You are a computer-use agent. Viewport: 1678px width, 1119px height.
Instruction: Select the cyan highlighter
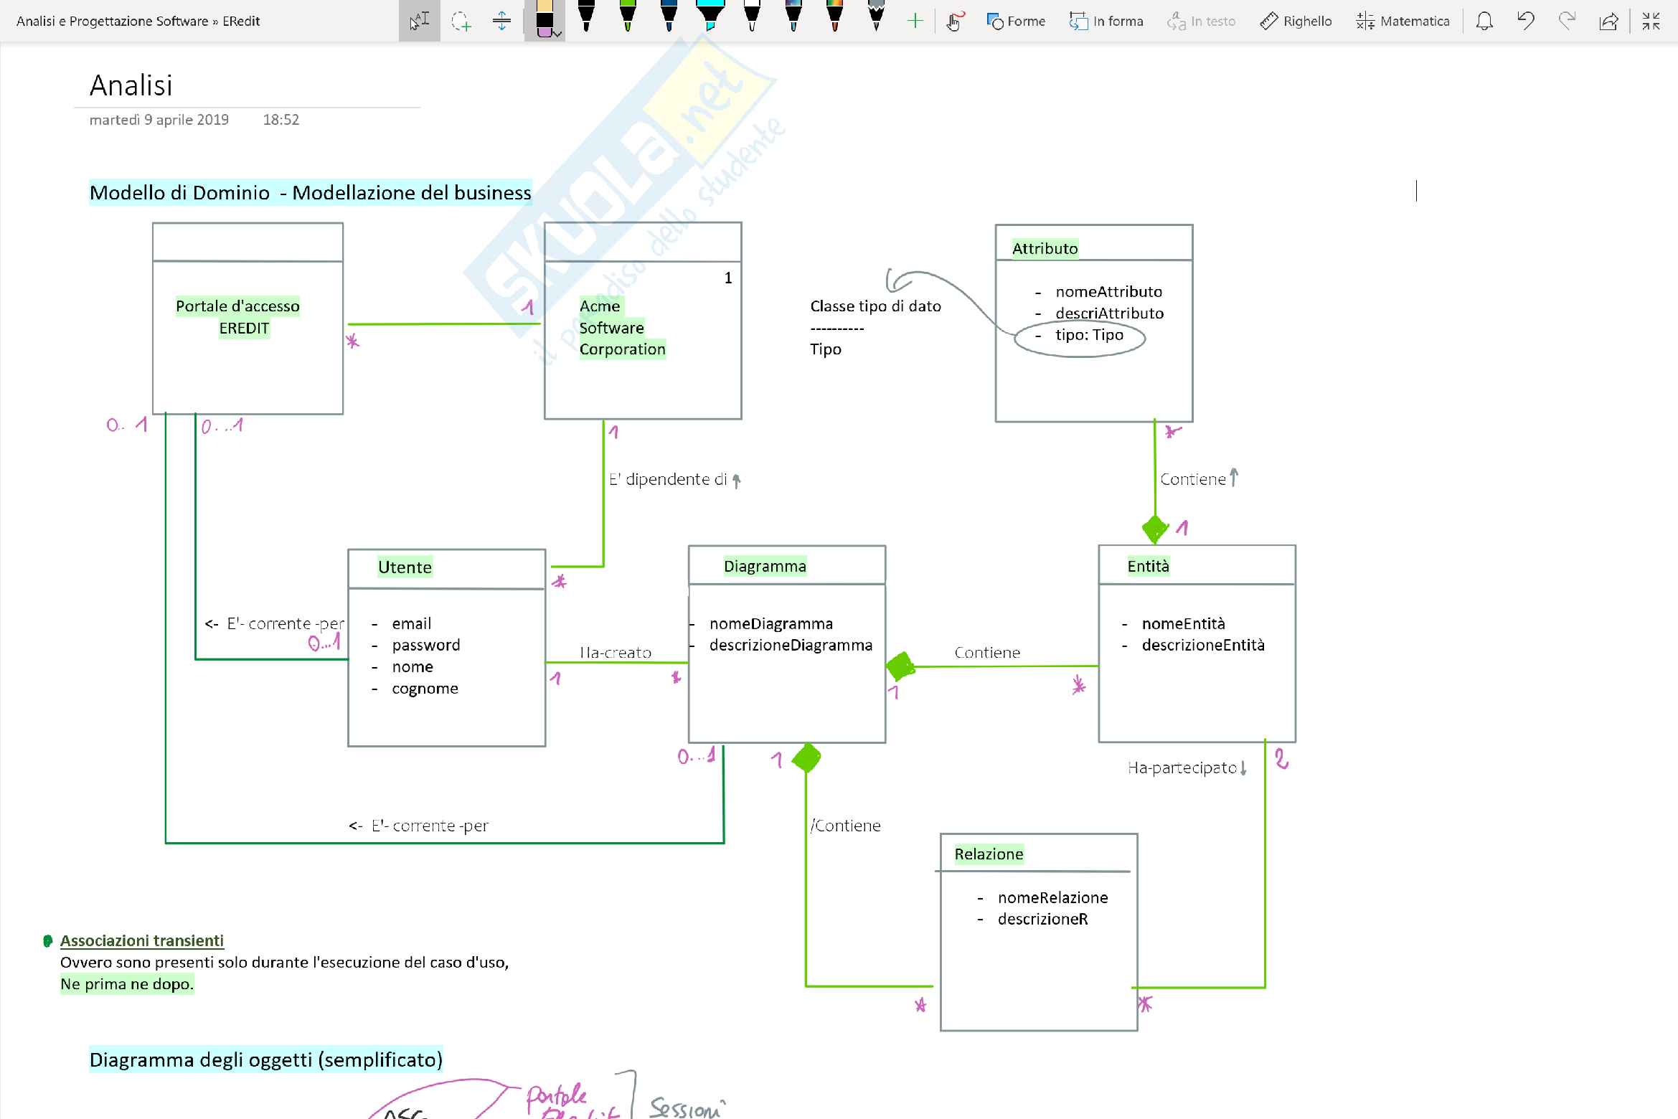point(710,16)
